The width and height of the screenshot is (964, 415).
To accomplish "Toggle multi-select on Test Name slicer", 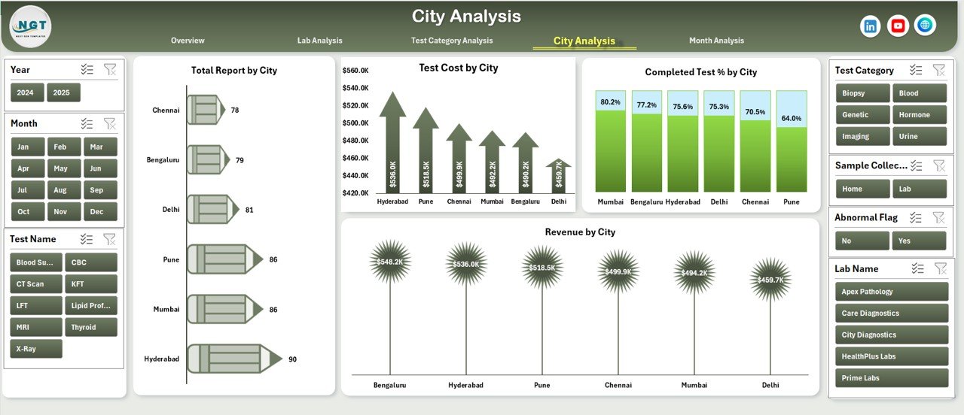I will (87, 239).
